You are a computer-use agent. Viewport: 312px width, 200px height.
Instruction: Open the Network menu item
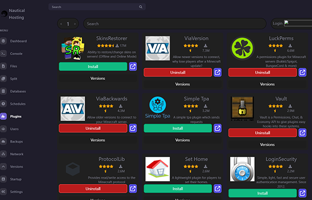coord(17,154)
